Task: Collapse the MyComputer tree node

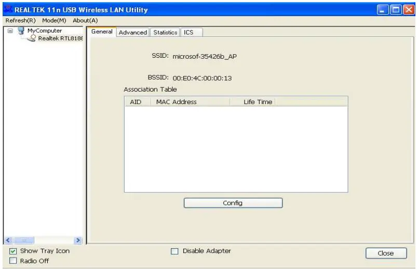Action: coord(10,31)
